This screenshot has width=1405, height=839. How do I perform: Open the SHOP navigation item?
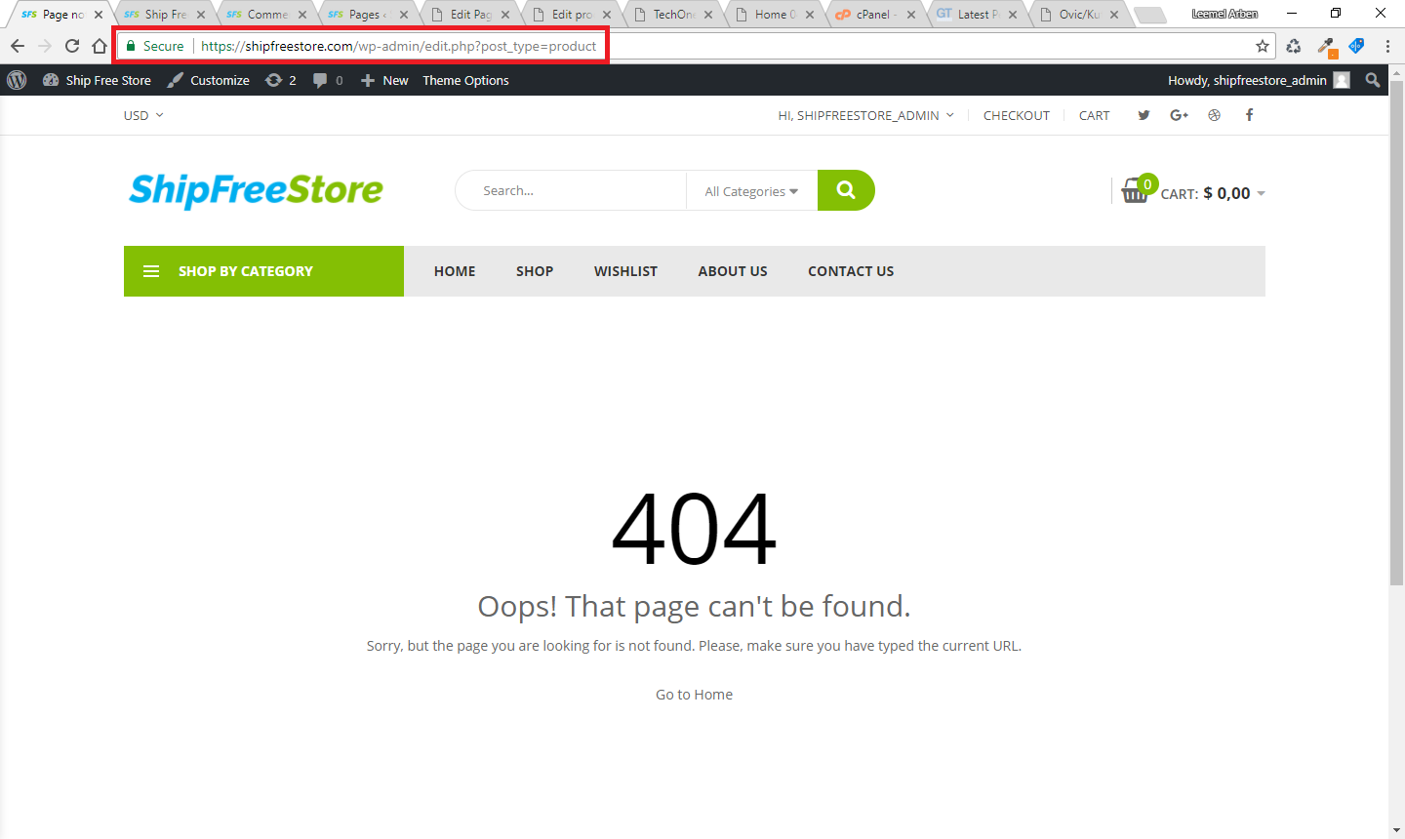[535, 271]
